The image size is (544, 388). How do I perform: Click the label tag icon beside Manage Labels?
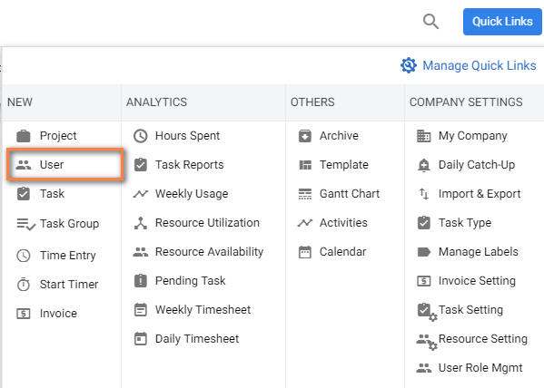423,252
